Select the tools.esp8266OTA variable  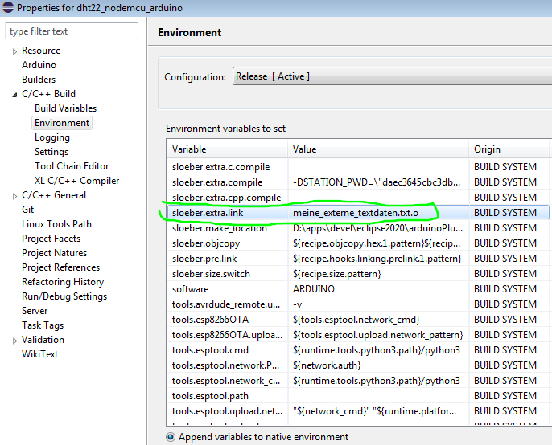[210, 320]
